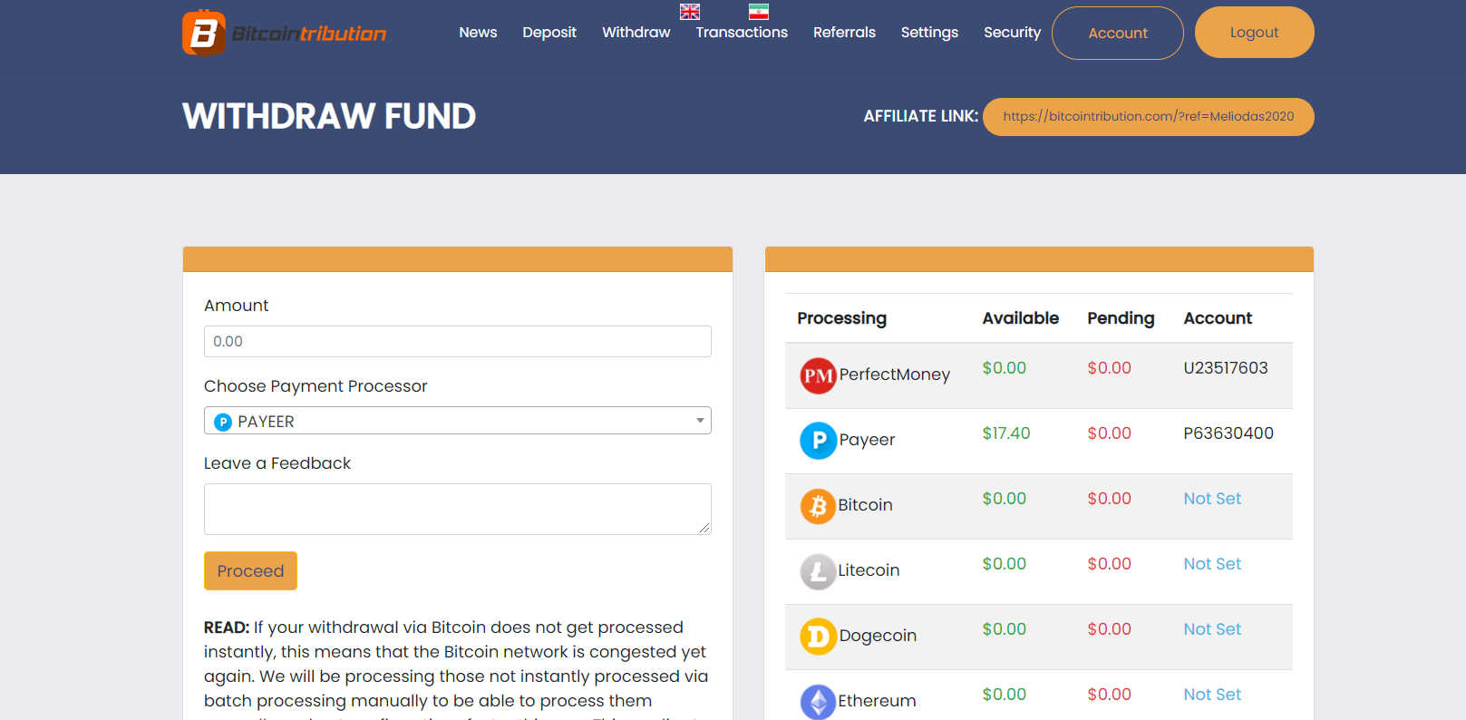This screenshot has width=1466, height=720.
Task: Click the Payeer account P63630400
Action: pos(1228,433)
